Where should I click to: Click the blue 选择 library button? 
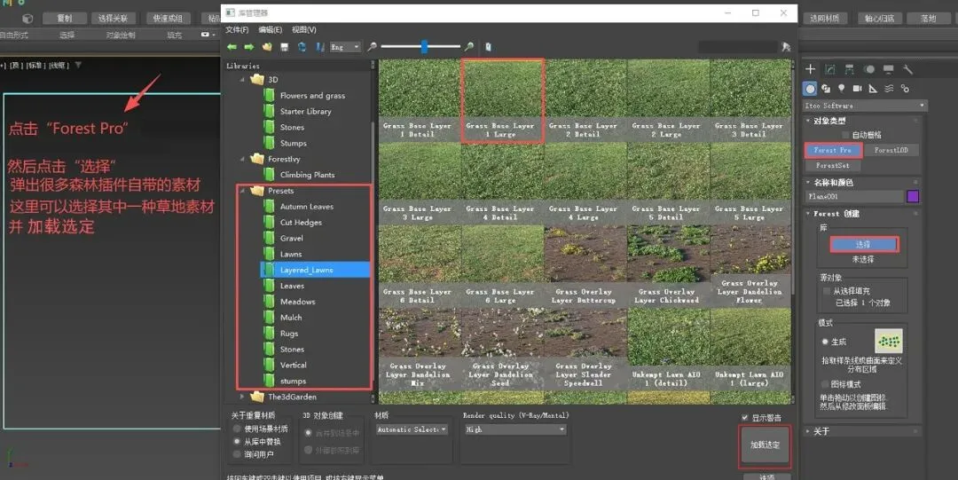(x=863, y=245)
